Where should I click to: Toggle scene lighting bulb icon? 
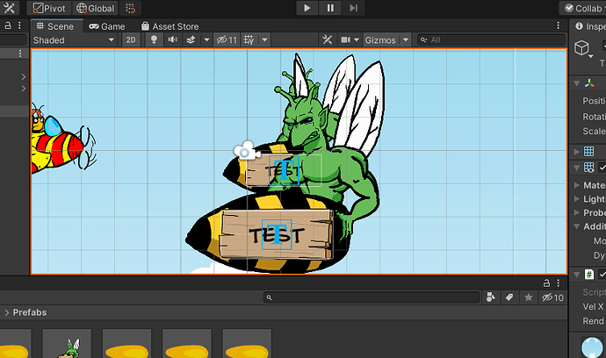(154, 39)
